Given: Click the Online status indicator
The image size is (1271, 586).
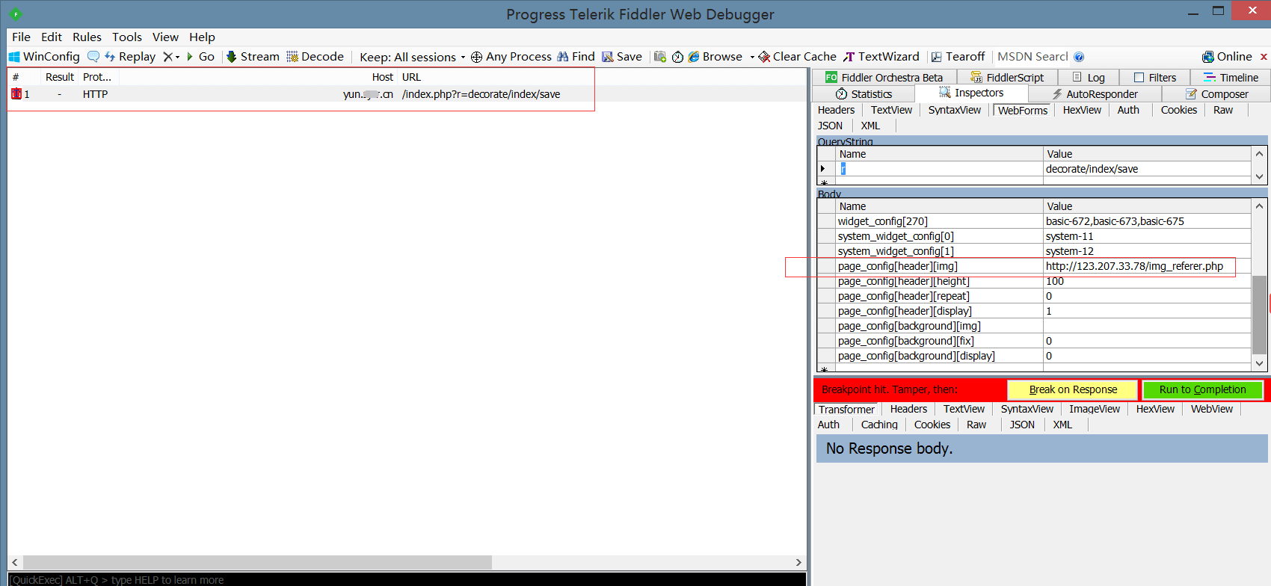Looking at the screenshot, I should pyautogui.click(x=1227, y=57).
